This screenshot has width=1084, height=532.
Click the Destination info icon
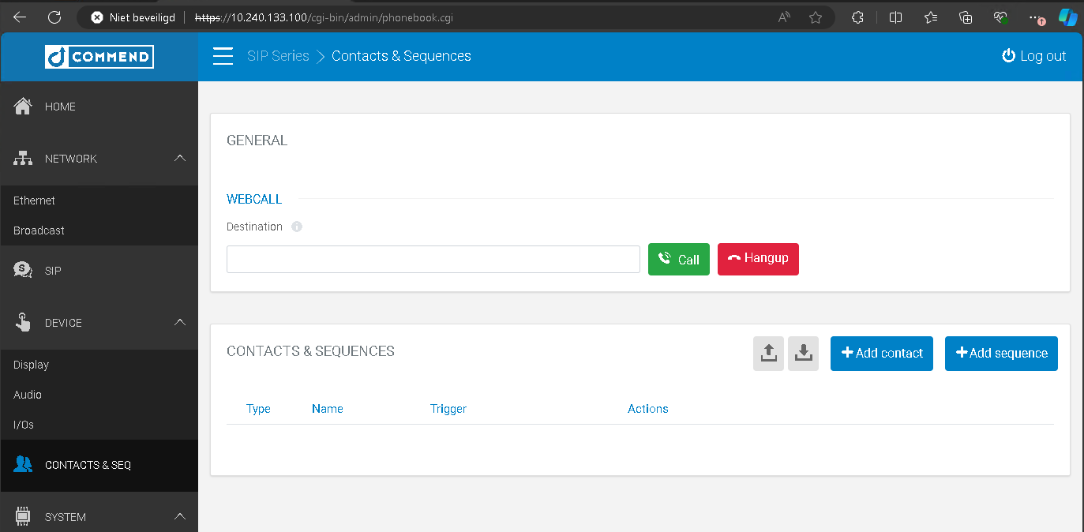coord(297,227)
